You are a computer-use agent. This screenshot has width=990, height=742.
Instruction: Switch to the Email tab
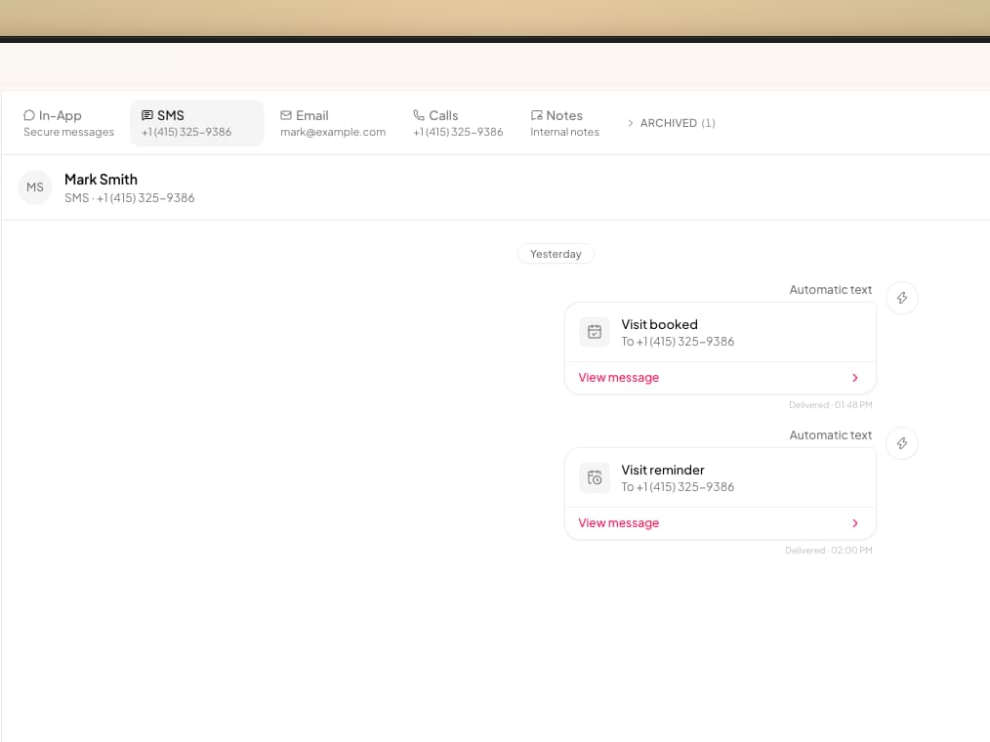[x=333, y=123]
